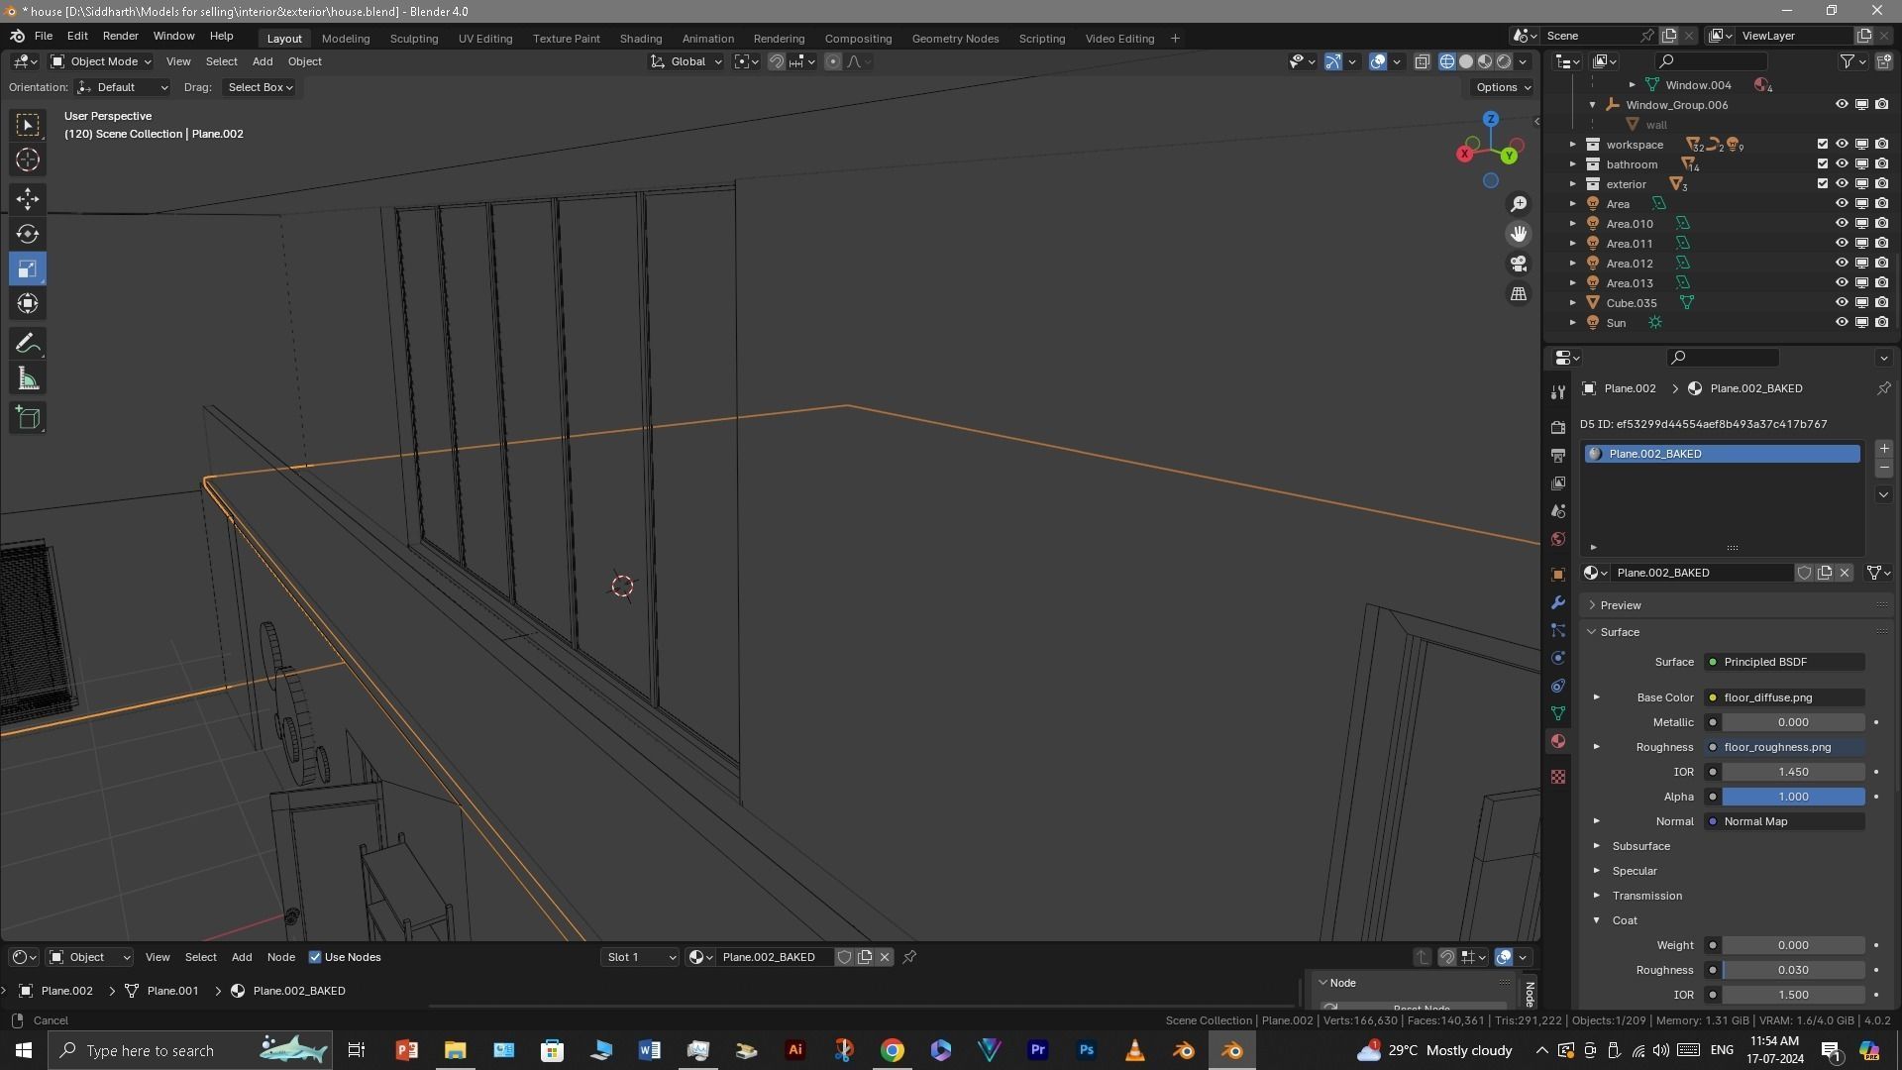The image size is (1902, 1070).
Task: Disable render for Area.012 light
Action: click(x=1881, y=263)
